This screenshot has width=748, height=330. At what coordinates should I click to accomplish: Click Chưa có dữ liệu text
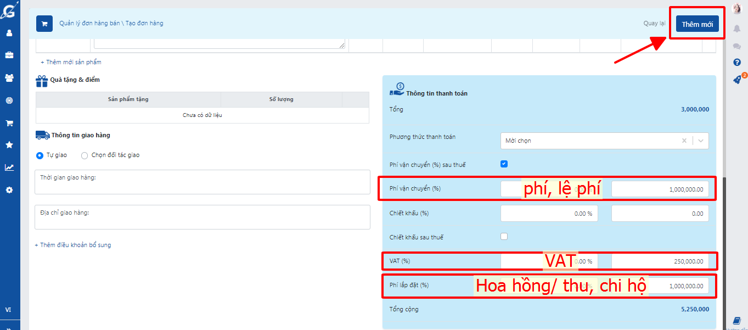(x=203, y=115)
